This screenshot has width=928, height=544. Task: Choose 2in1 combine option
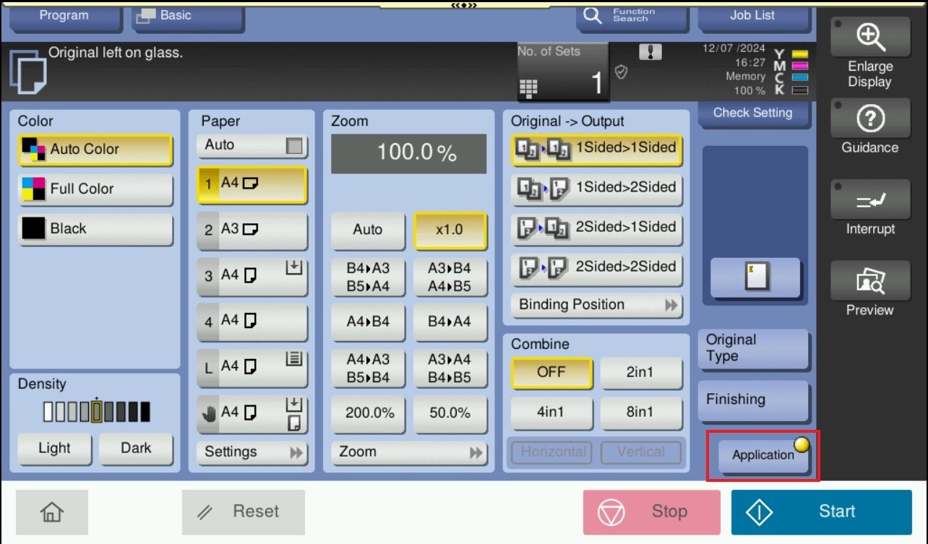pos(640,373)
